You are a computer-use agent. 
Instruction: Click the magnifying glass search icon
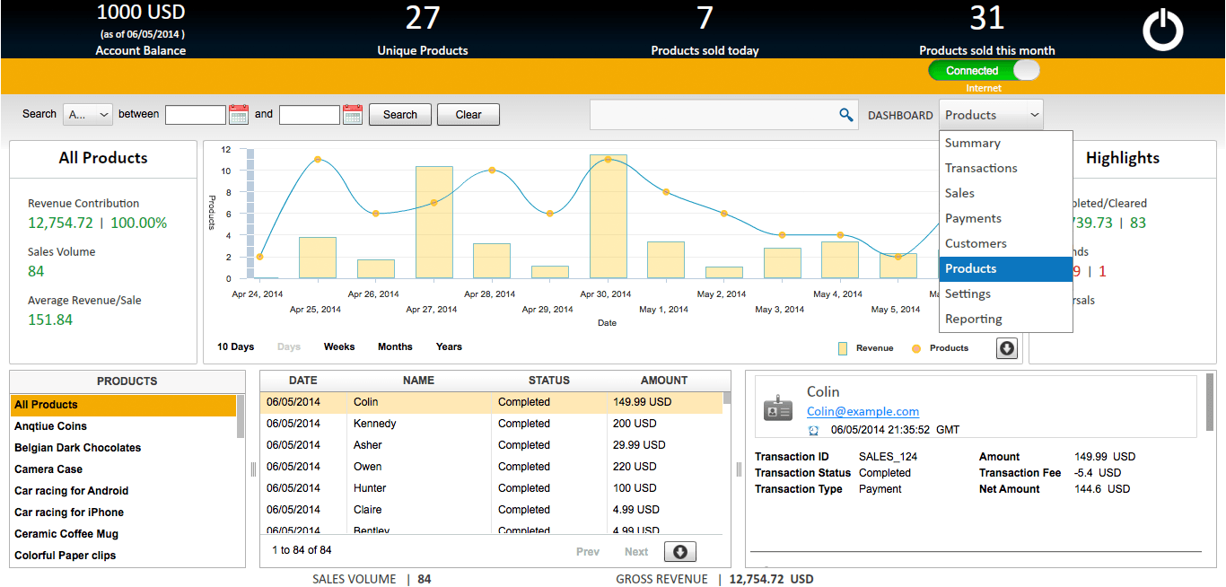845,115
